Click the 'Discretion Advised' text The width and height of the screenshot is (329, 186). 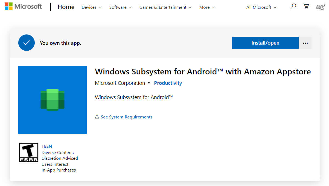click(x=60, y=158)
